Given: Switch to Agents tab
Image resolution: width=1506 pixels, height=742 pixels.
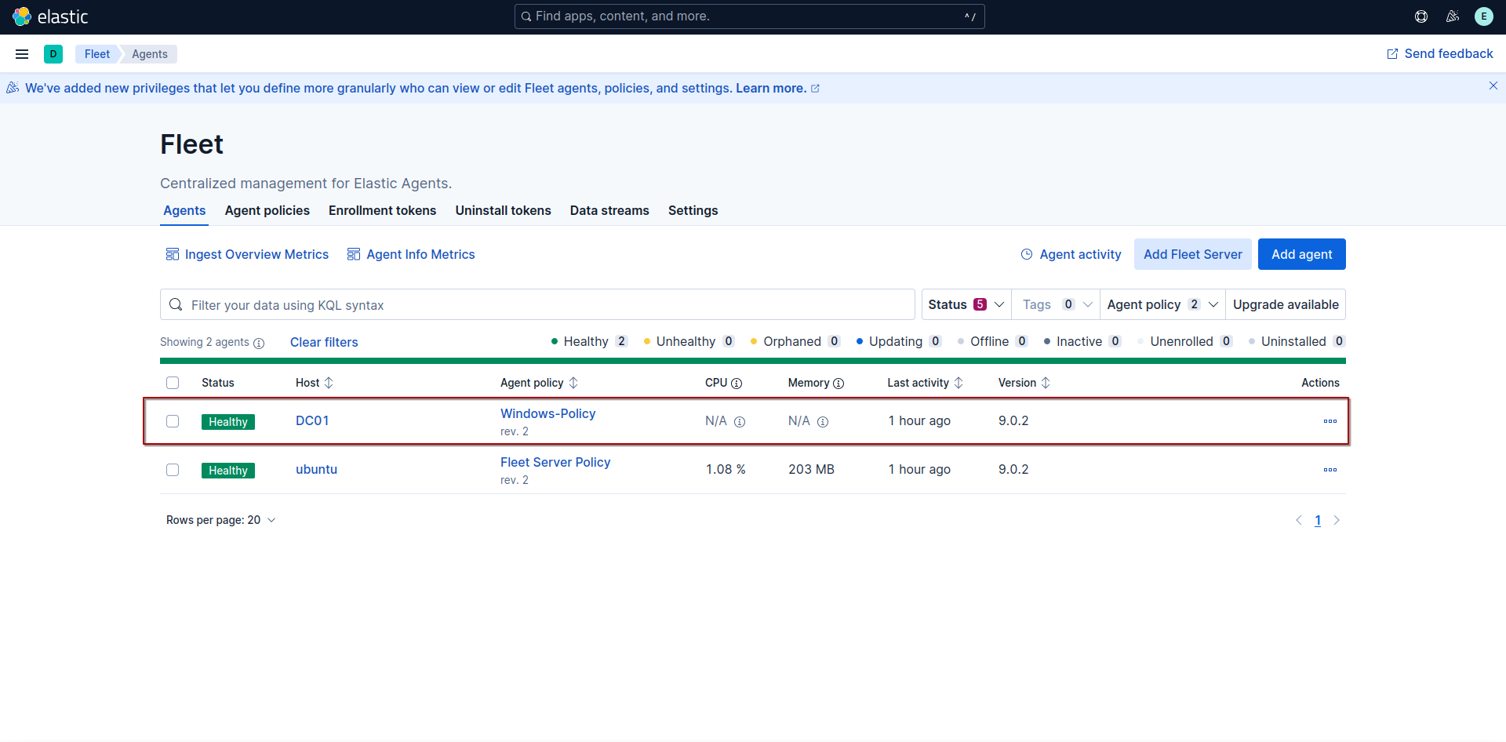Looking at the screenshot, I should (x=184, y=210).
